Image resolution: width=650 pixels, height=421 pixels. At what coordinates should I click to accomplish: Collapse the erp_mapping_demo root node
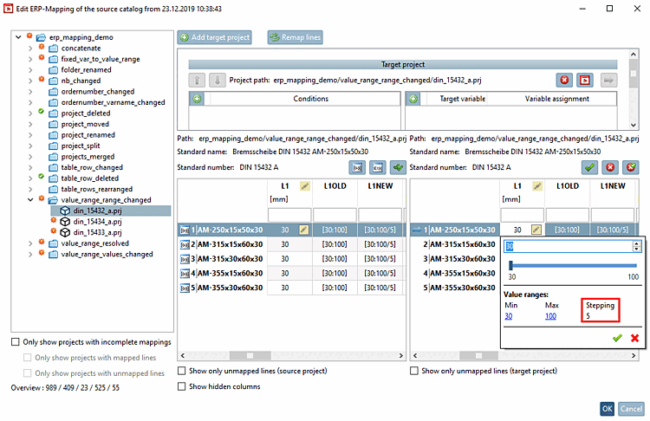tap(18, 37)
